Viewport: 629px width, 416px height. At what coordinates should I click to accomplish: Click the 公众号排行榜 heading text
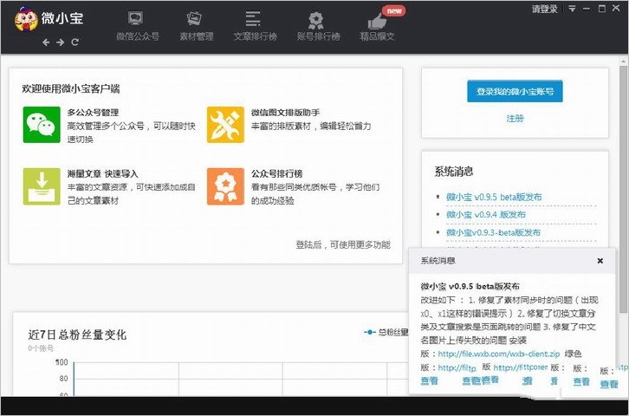tap(276, 173)
